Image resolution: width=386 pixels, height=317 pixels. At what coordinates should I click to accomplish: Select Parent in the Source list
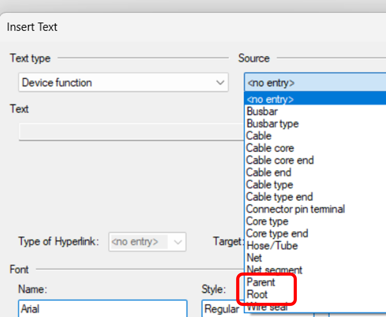pyautogui.click(x=315, y=282)
